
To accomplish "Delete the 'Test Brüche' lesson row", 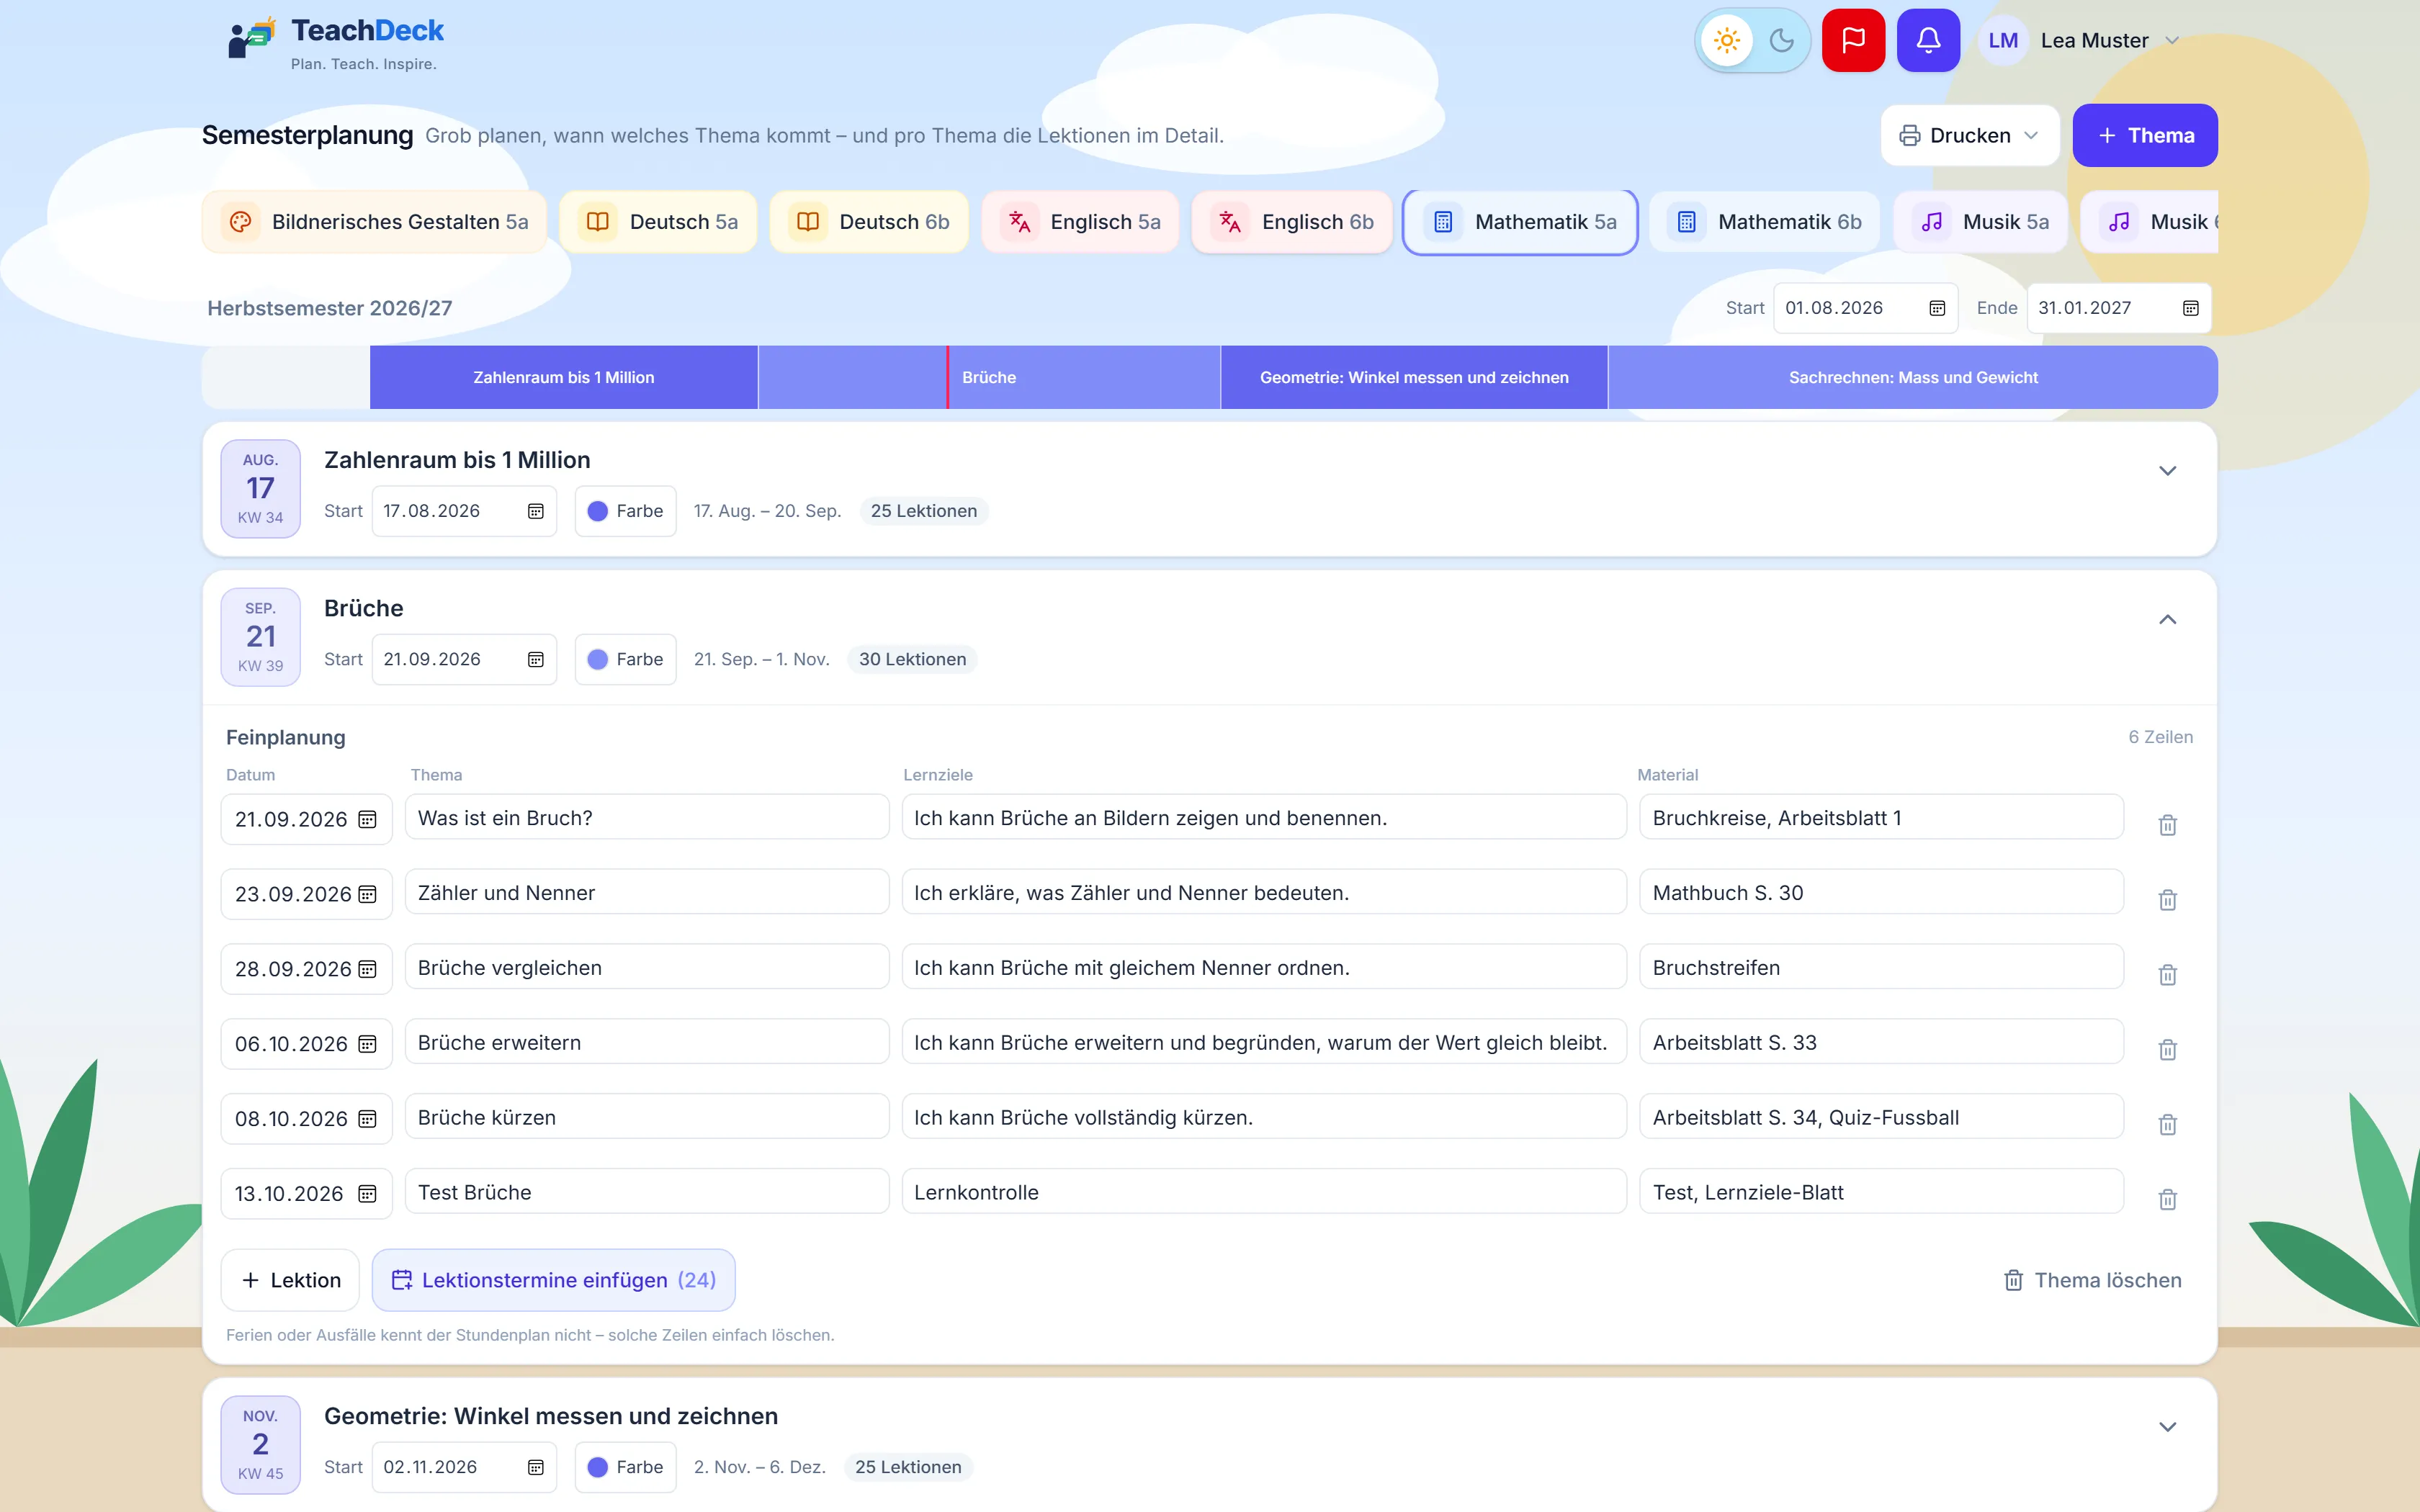I will pyautogui.click(x=2167, y=1200).
